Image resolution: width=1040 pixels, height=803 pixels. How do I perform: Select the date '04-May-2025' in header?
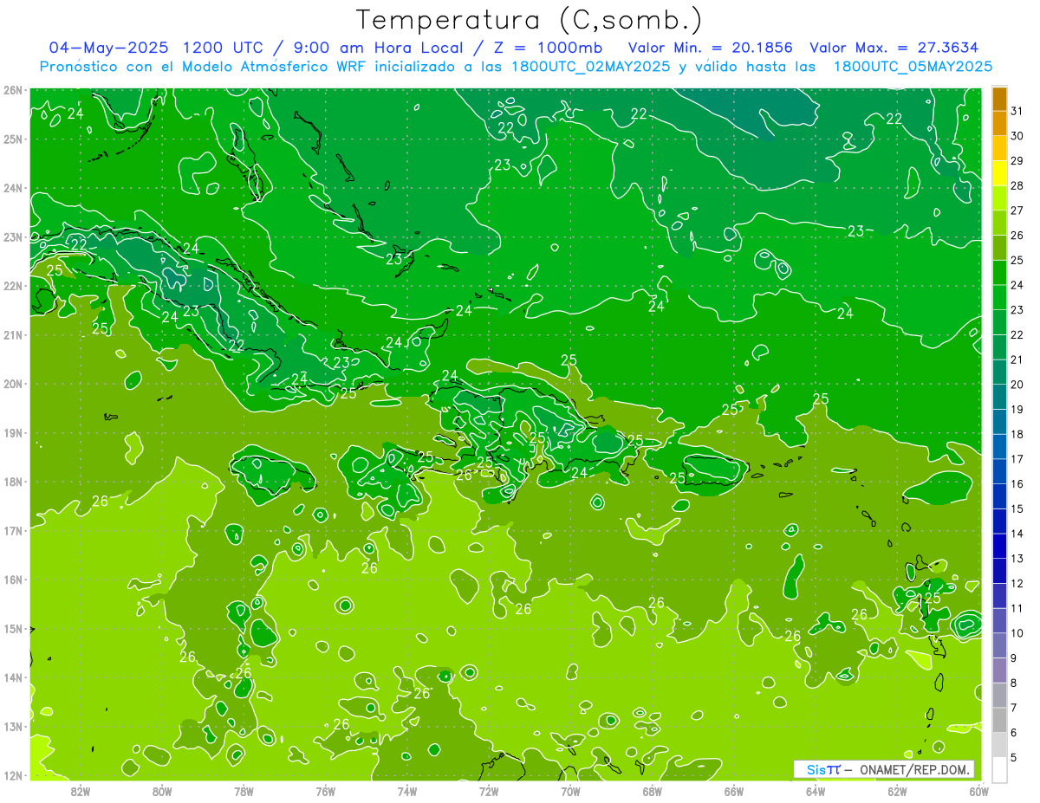tap(108, 48)
